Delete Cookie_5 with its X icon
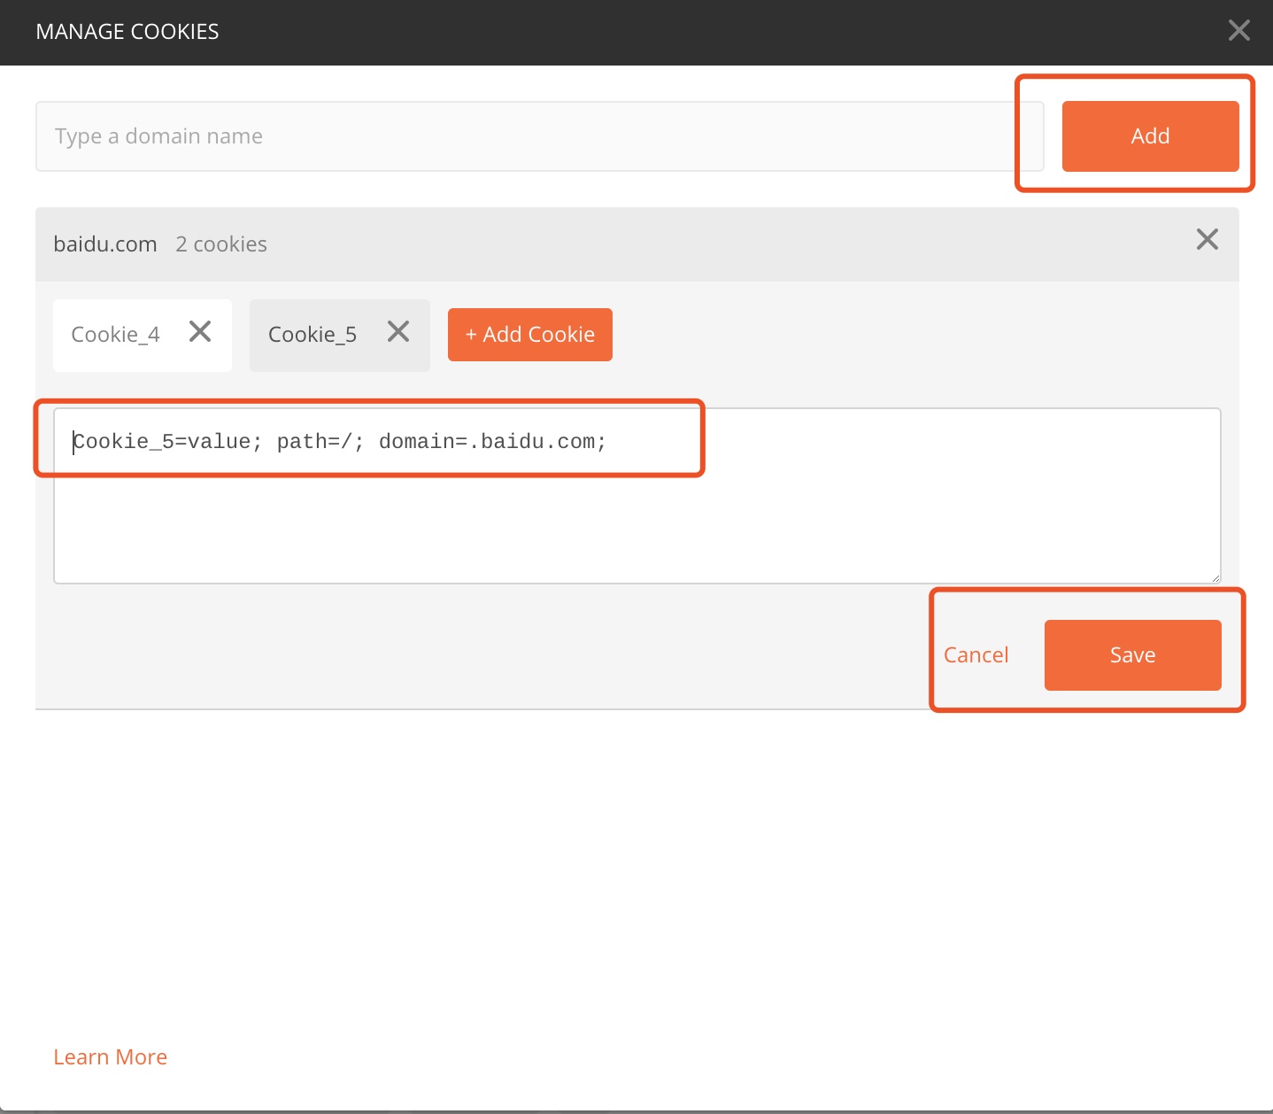 pos(398,332)
